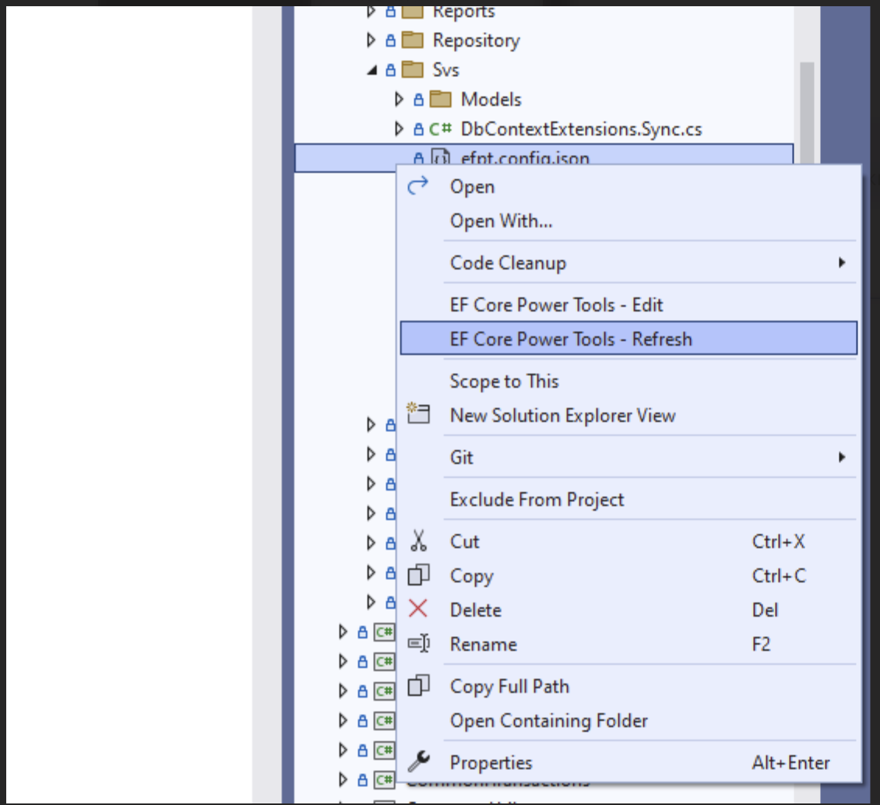This screenshot has width=880, height=805.
Task: Click the wrench icon next to Properties
Action: coord(421,762)
